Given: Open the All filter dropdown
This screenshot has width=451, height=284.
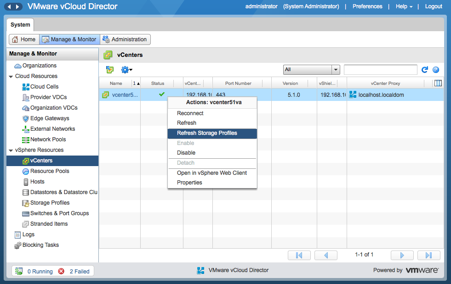Looking at the screenshot, I should tap(312, 69).
